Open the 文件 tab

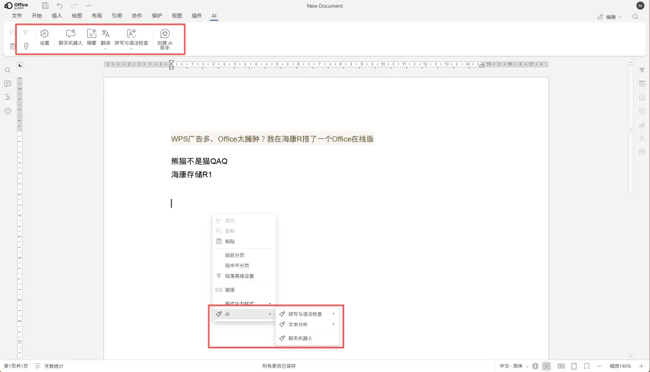point(17,16)
